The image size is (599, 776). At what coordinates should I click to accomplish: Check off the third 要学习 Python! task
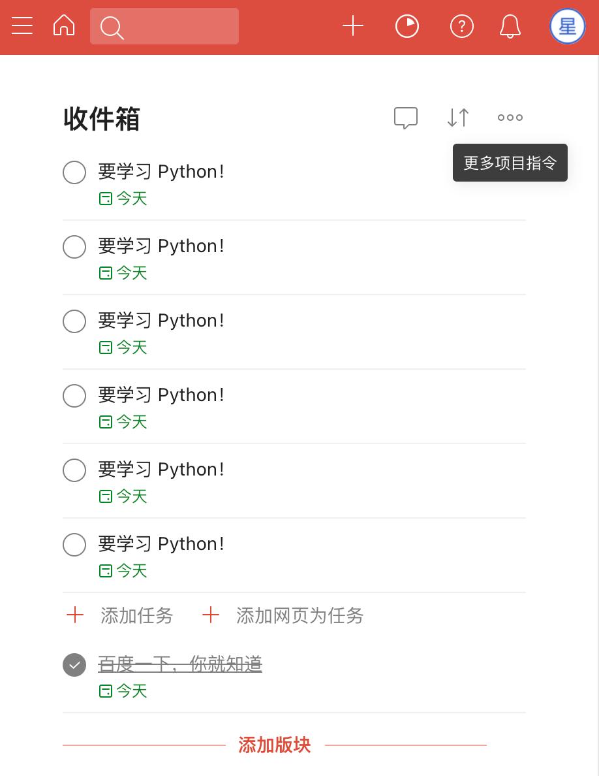tap(74, 321)
